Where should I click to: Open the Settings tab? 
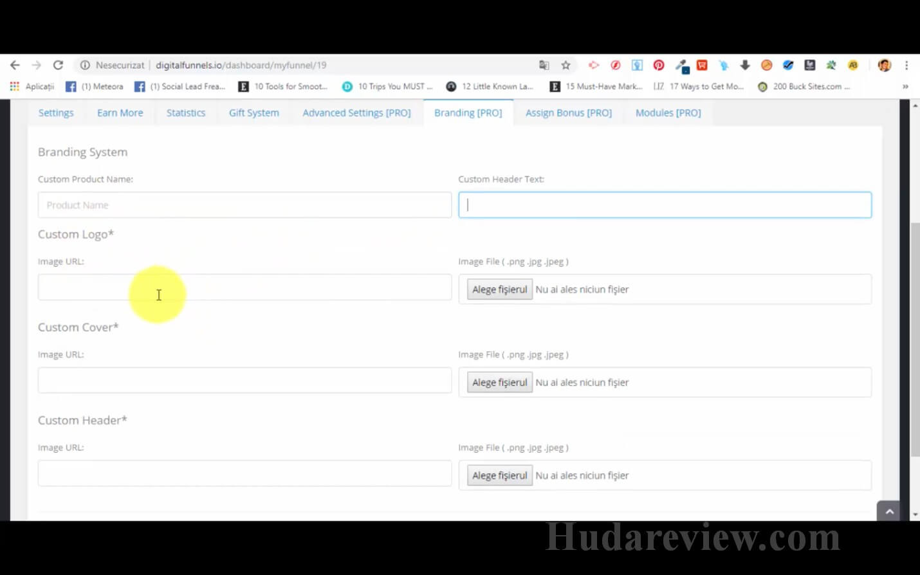coord(56,113)
